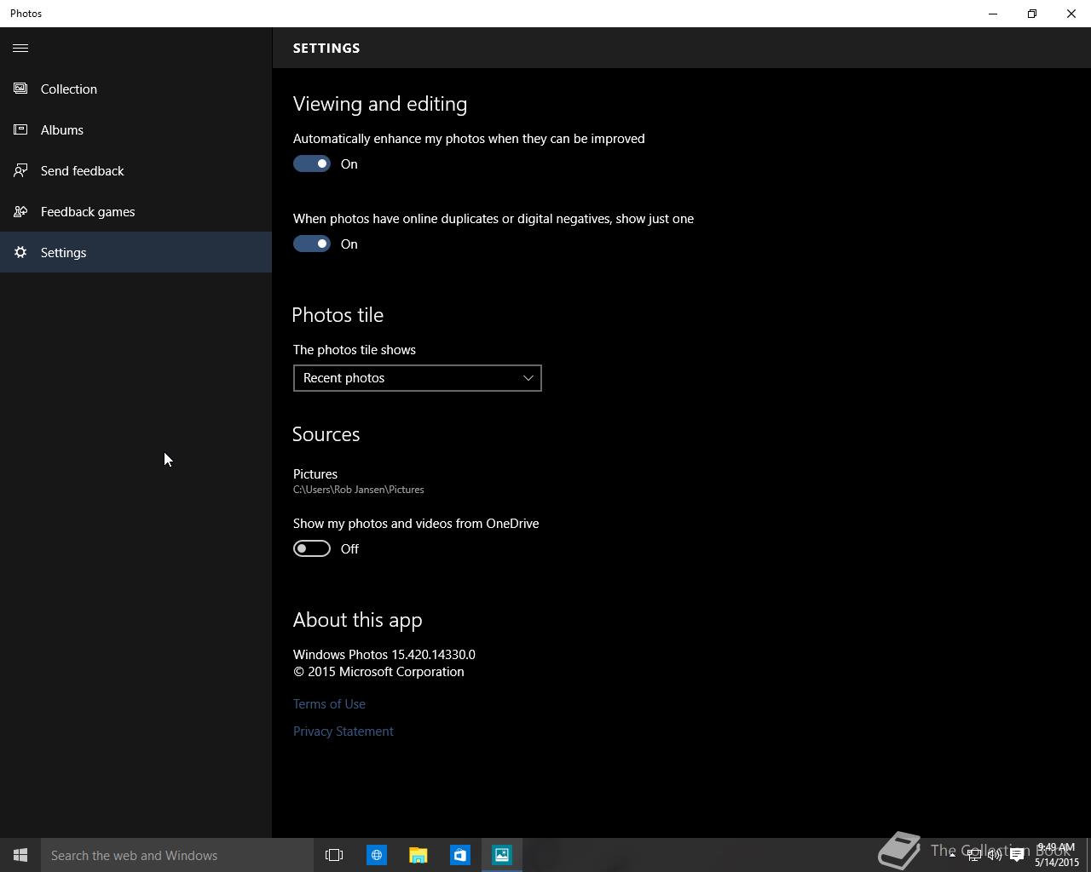1091x872 pixels.
Task: Open the Action Center notification icon
Action: (1017, 855)
